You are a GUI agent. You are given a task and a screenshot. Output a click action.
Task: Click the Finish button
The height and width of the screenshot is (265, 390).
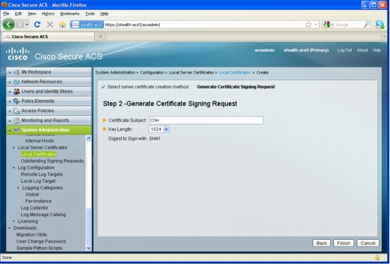click(x=344, y=243)
